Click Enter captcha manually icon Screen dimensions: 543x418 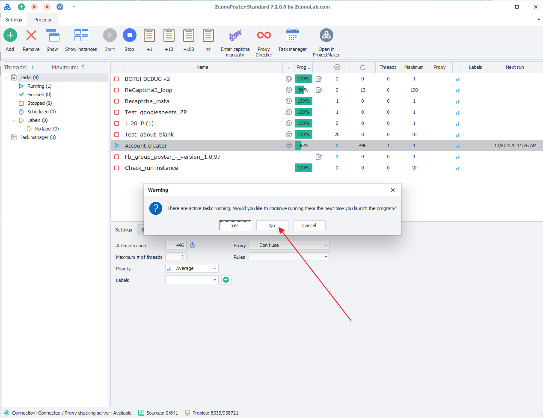tap(235, 36)
